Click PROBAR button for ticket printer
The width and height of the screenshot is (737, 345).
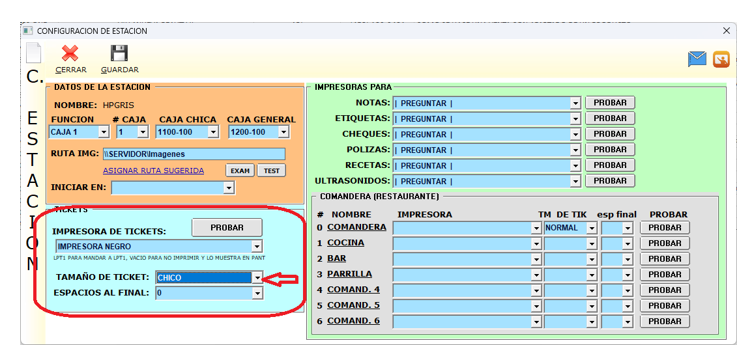[227, 228]
